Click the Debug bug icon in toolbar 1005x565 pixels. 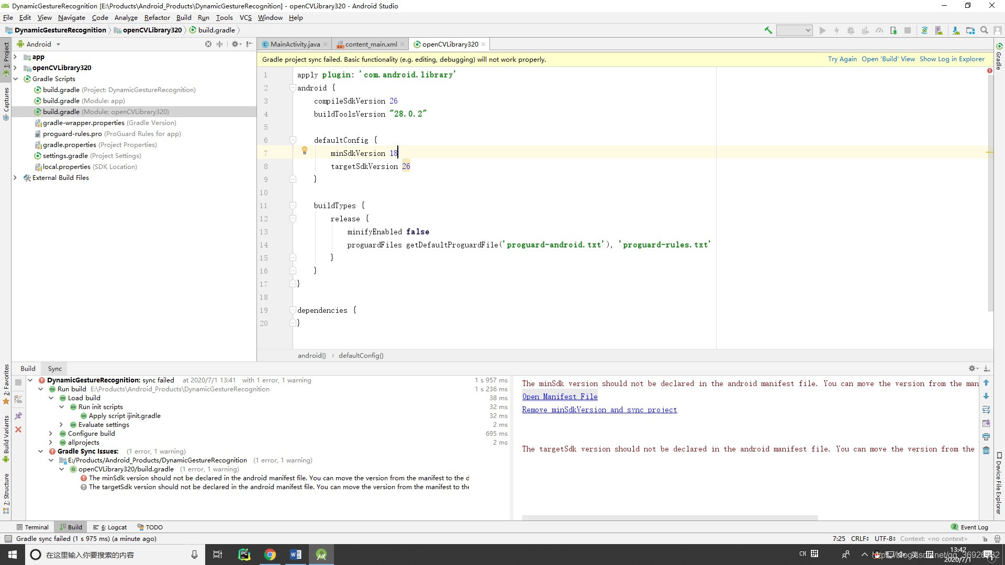tap(851, 30)
